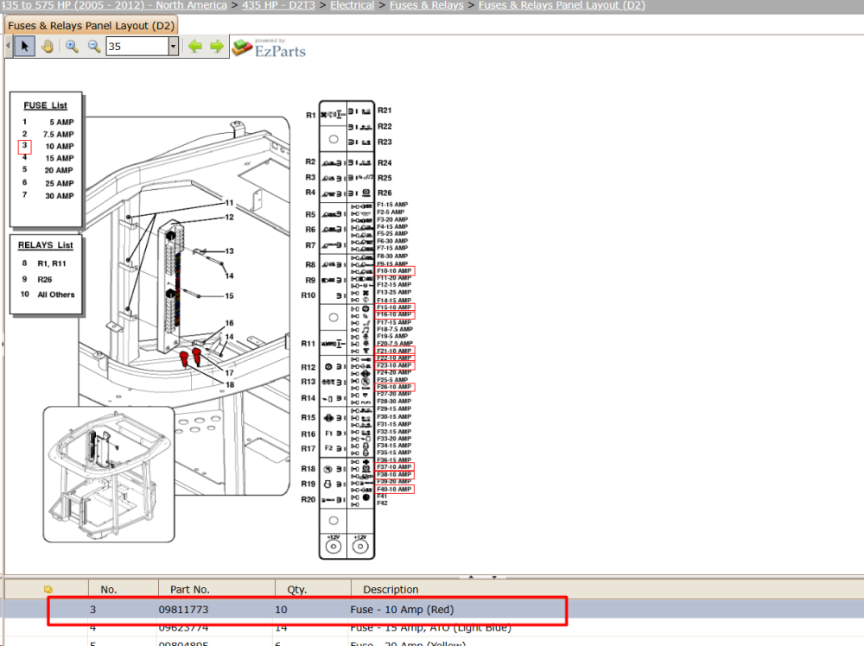Click the F10-10 AMP fuse label
Screen dimensions: 864x646
click(394, 271)
